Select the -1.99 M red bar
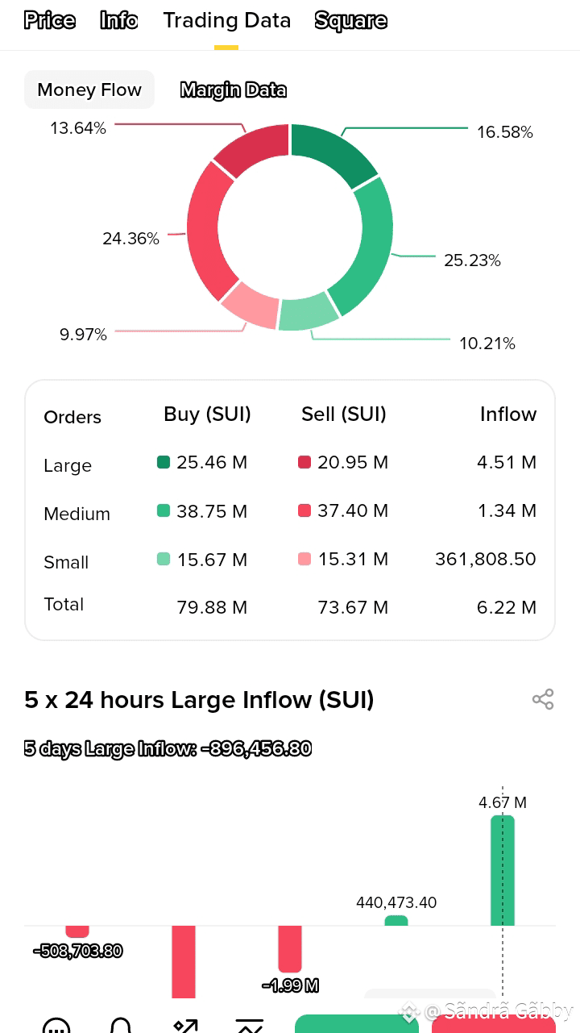 (x=290, y=949)
